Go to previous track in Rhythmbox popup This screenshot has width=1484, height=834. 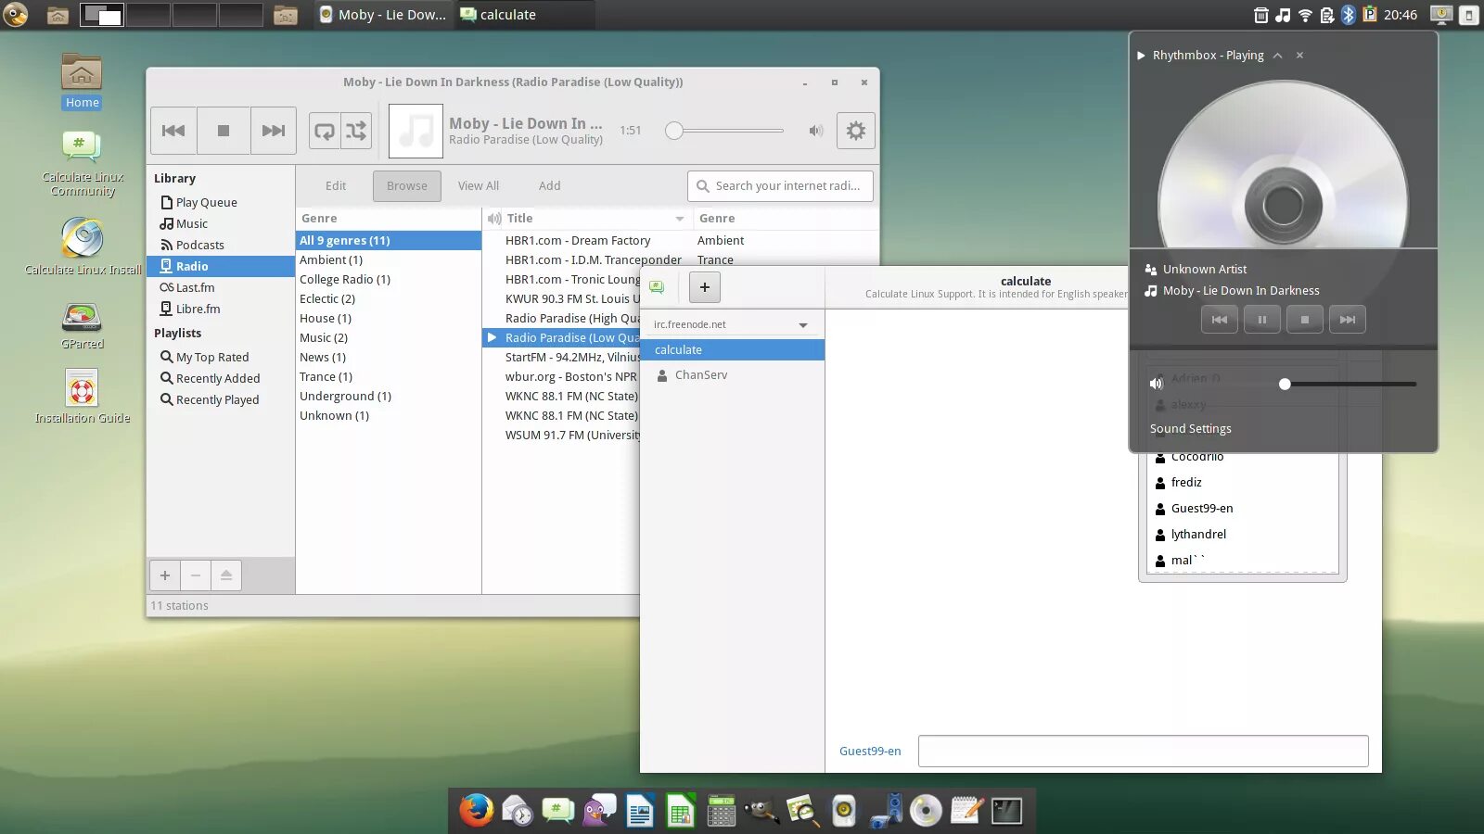point(1220,320)
